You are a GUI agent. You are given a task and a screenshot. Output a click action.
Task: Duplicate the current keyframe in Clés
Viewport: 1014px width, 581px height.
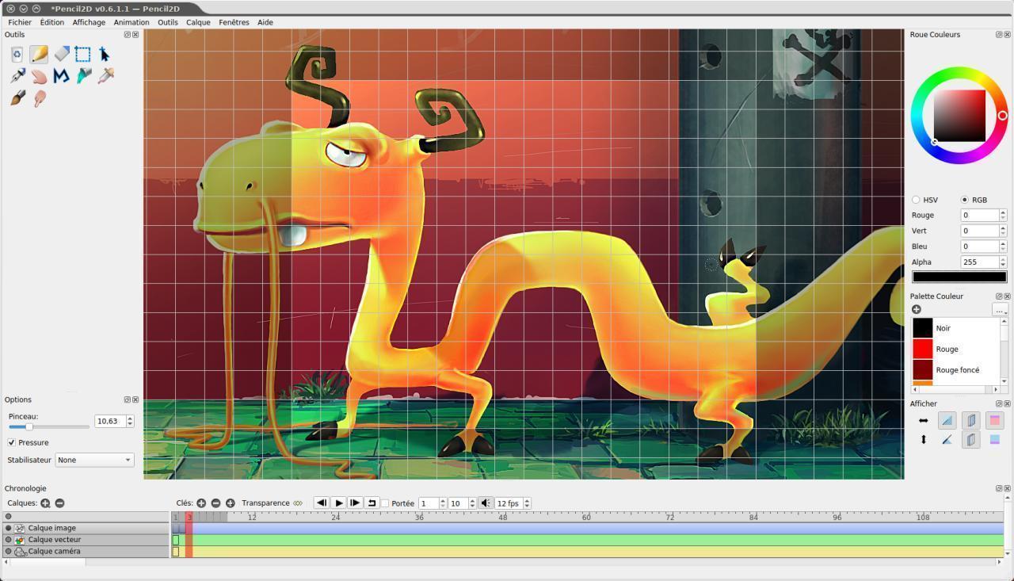click(231, 503)
